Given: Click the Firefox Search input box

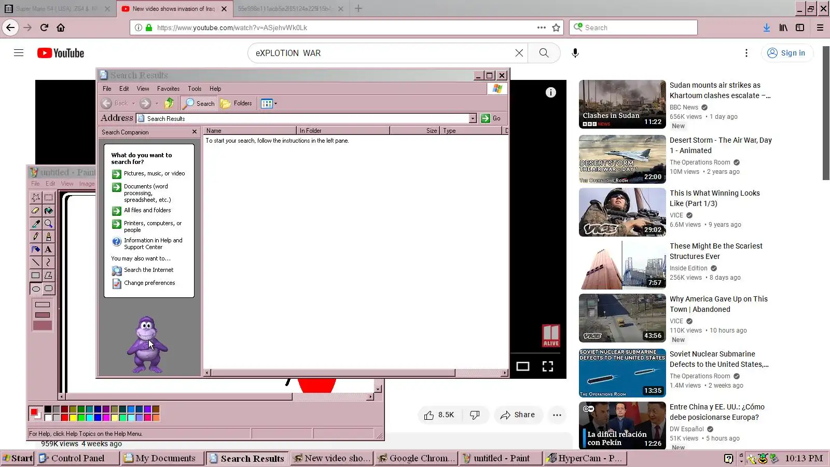Looking at the screenshot, I should click(x=633, y=28).
